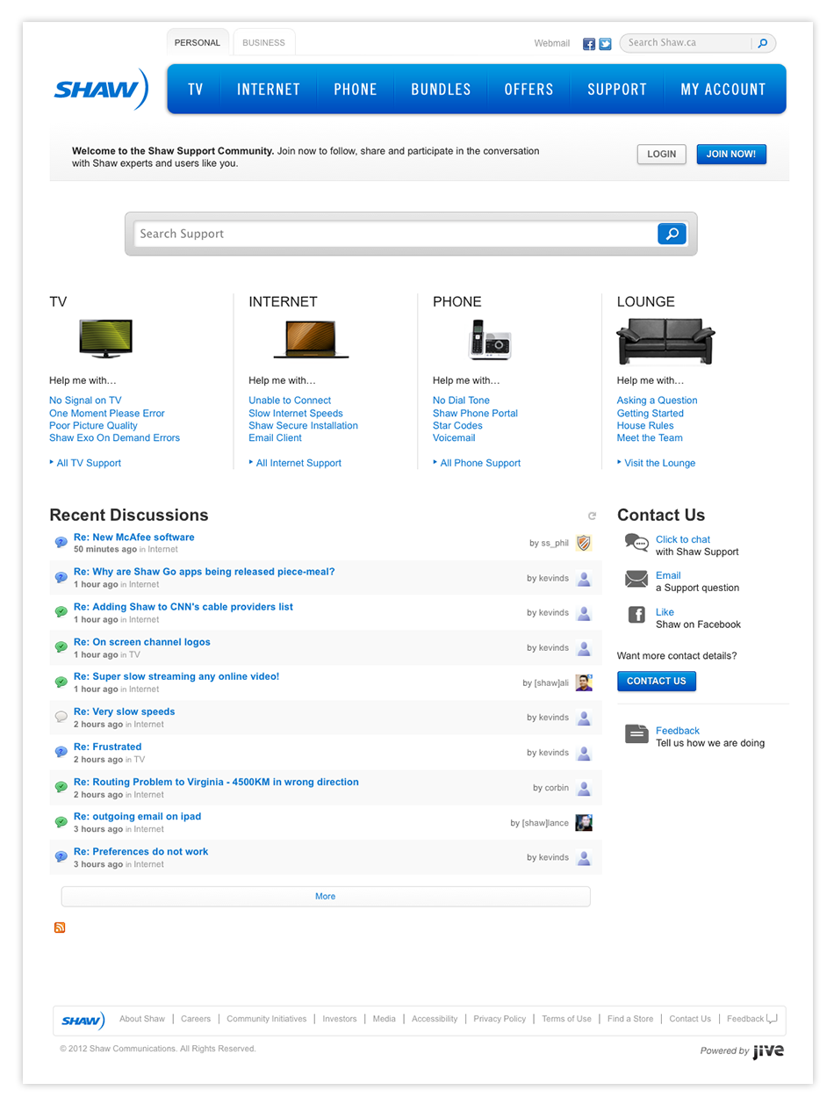Open the Voicemail help link
Image resolution: width=834 pixels, height=1112 pixels.
point(454,437)
